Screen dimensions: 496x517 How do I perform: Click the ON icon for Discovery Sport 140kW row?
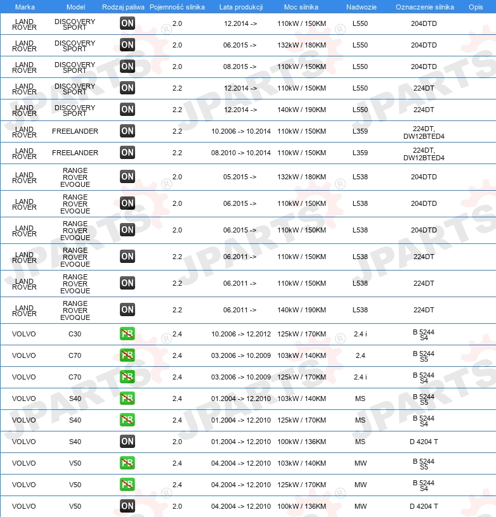[x=127, y=110]
